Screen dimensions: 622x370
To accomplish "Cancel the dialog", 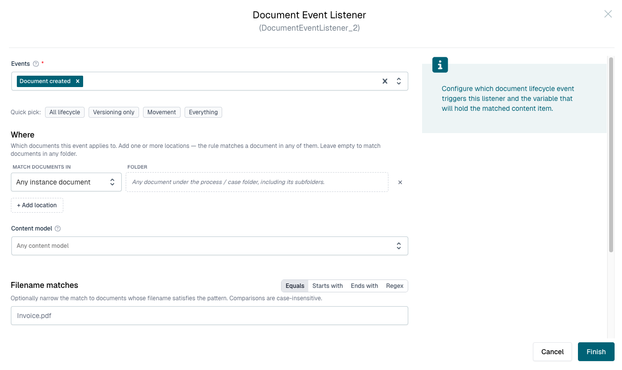I will click(552, 352).
